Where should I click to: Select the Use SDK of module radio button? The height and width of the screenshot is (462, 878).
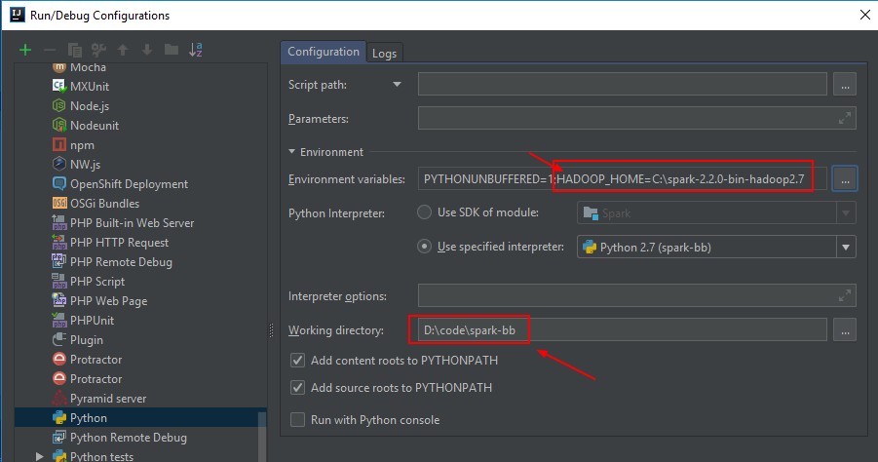click(425, 212)
